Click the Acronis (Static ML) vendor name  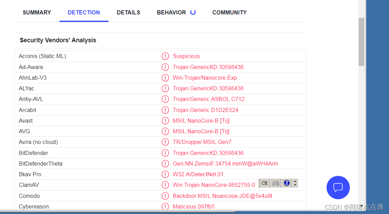tap(42, 56)
